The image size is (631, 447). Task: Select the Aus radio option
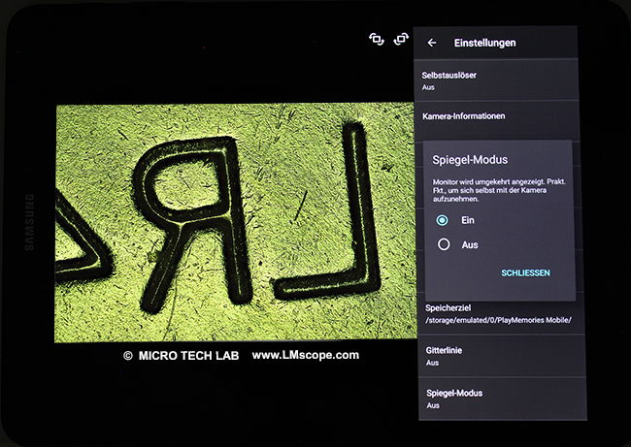(444, 244)
